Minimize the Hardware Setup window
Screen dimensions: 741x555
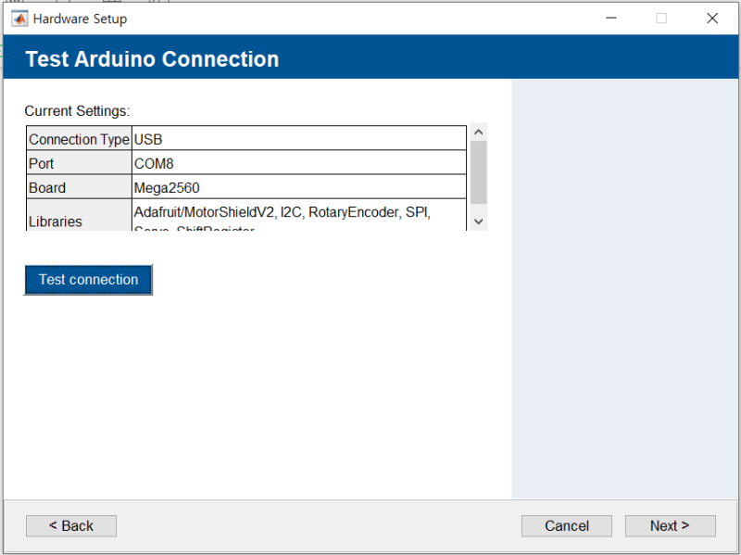point(611,19)
